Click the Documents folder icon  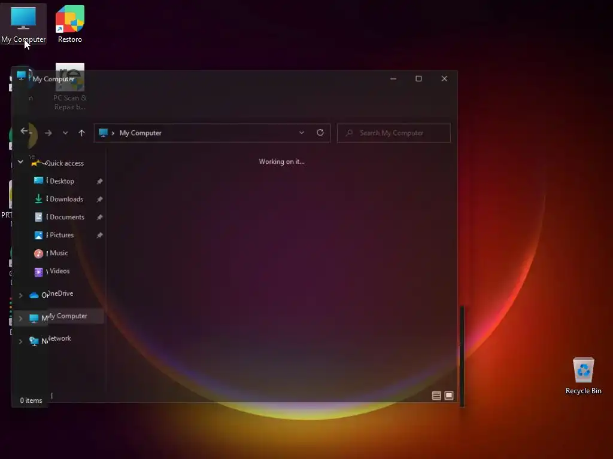[38, 217]
